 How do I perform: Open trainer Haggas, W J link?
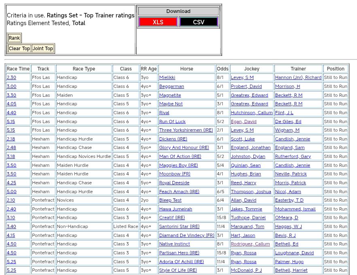click(x=288, y=226)
